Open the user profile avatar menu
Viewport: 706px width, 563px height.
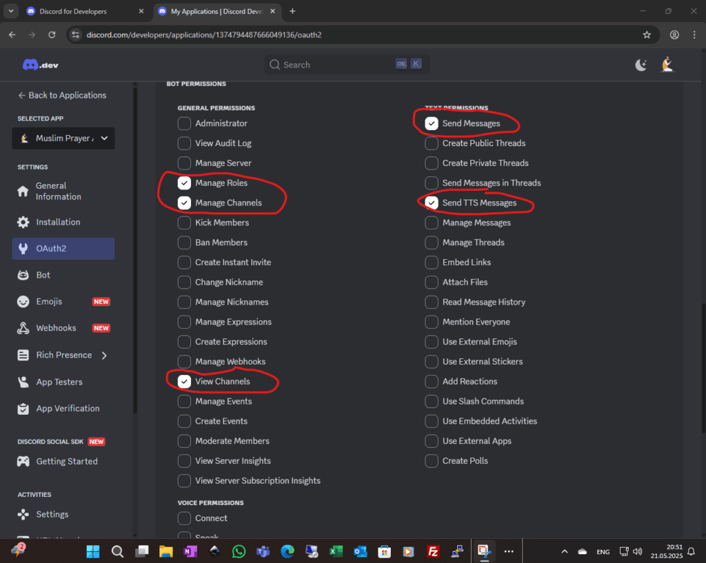pyautogui.click(x=667, y=64)
